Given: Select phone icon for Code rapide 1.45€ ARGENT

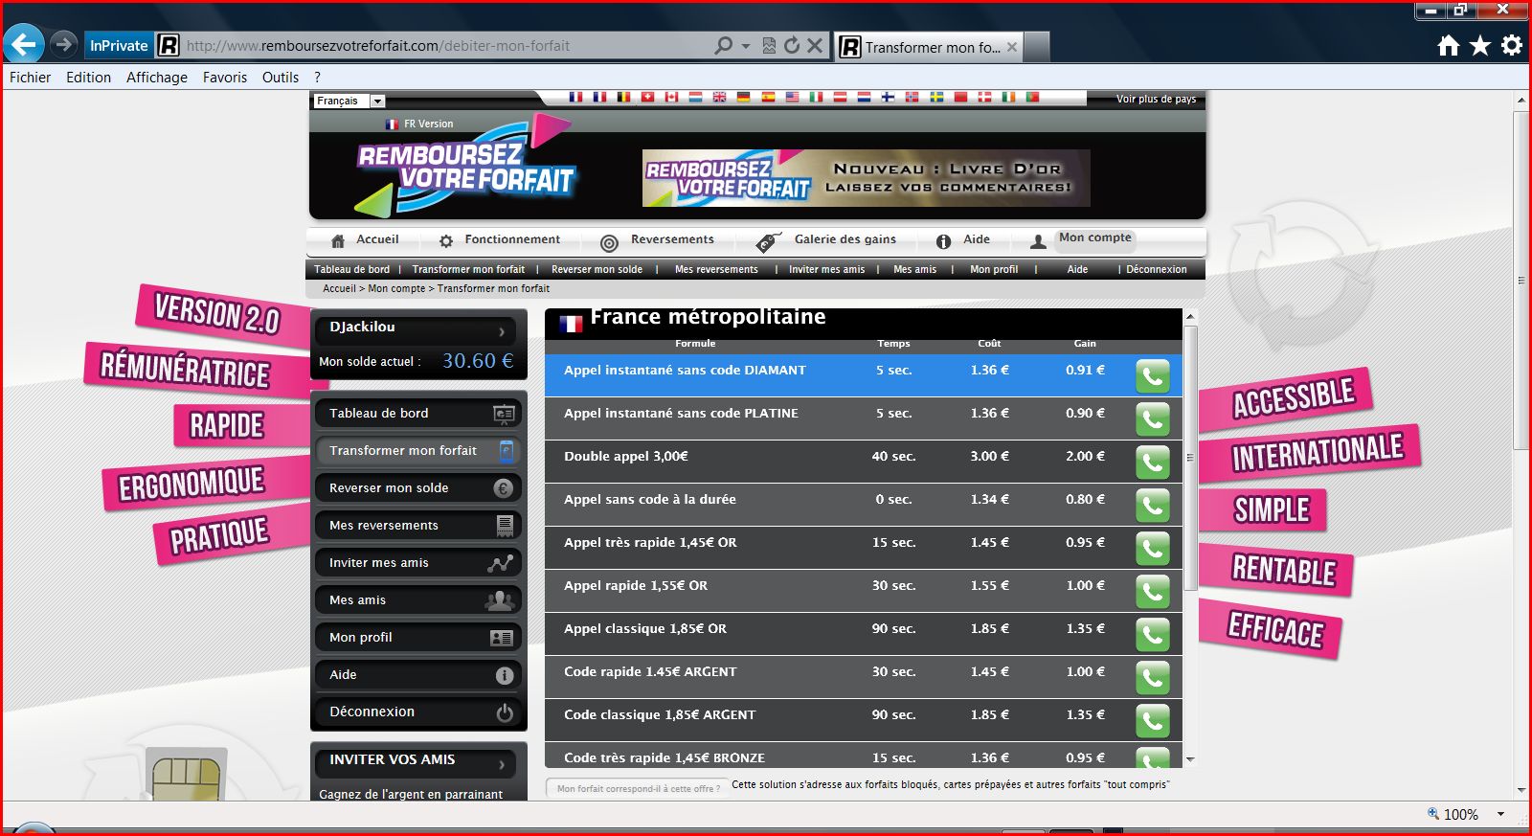Looking at the screenshot, I should pos(1153,678).
